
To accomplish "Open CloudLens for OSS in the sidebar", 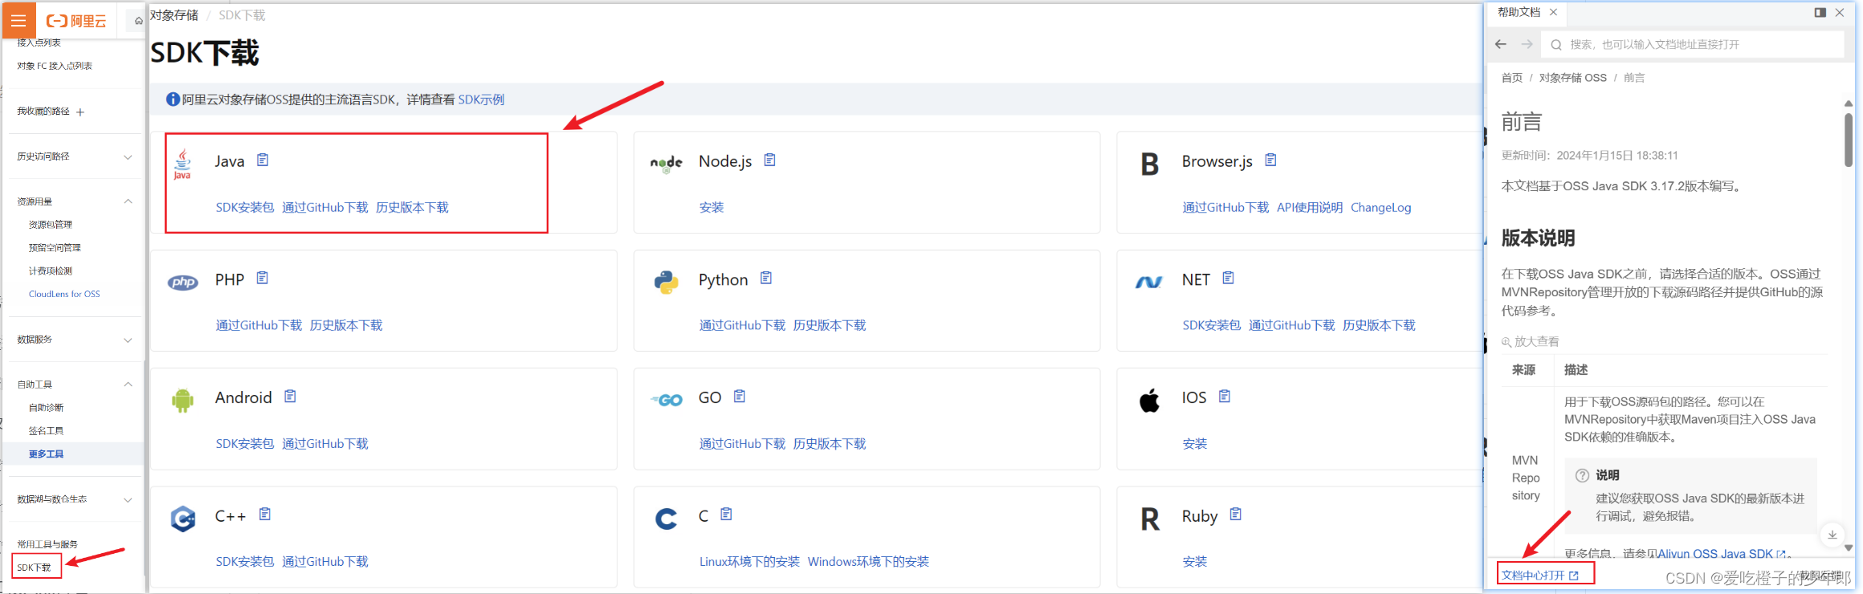I will (x=64, y=294).
